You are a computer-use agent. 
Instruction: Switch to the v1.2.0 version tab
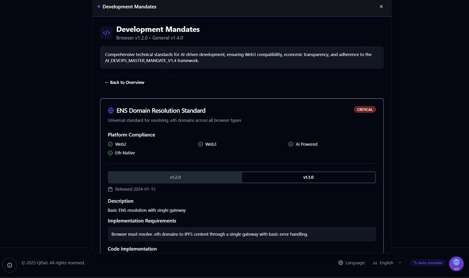(x=175, y=177)
